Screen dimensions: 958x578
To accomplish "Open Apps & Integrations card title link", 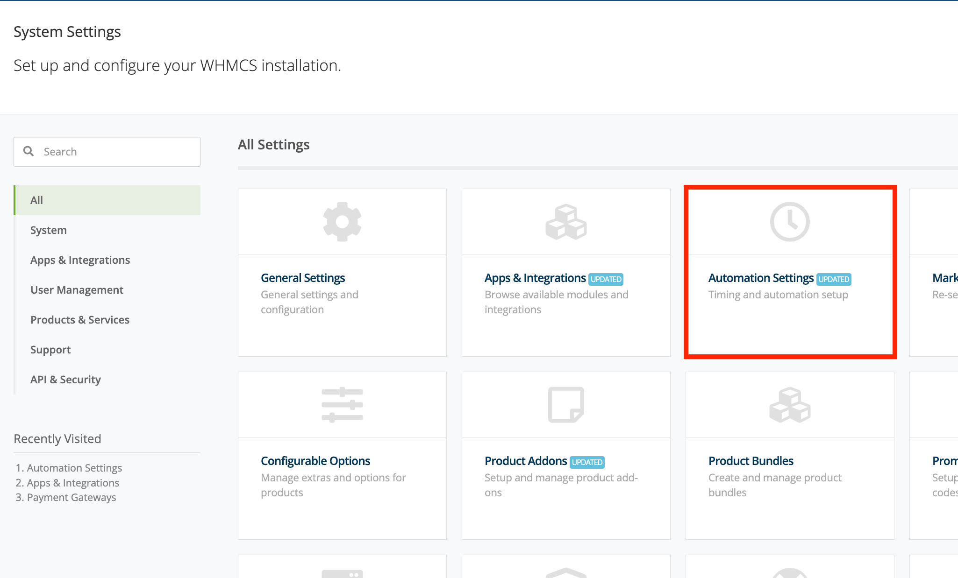I will 535,278.
